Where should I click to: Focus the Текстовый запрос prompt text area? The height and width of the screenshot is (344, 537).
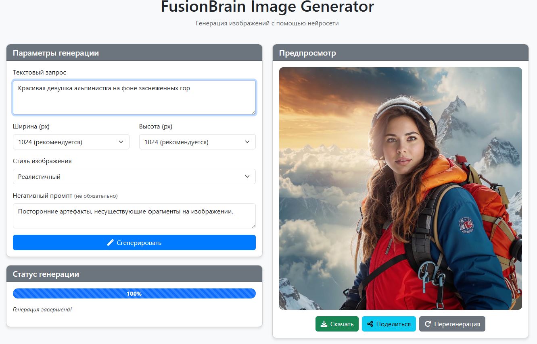(134, 101)
